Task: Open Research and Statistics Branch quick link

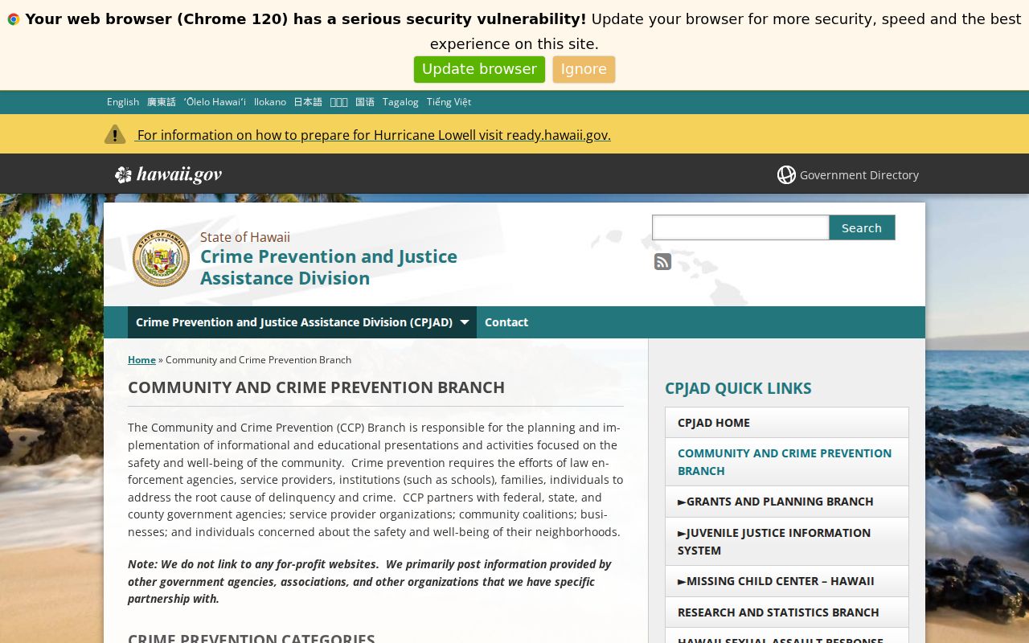Action: coord(786,612)
